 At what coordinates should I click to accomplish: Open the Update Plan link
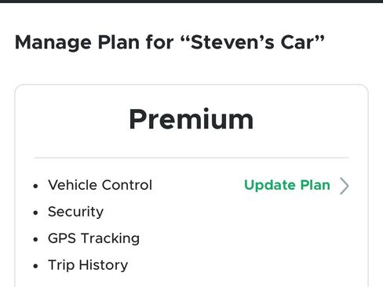pyautogui.click(x=287, y=185)
